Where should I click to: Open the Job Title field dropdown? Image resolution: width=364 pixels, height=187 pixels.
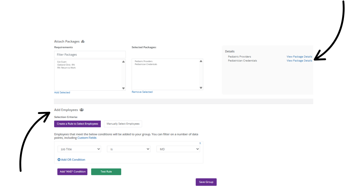tap(79, 149)
